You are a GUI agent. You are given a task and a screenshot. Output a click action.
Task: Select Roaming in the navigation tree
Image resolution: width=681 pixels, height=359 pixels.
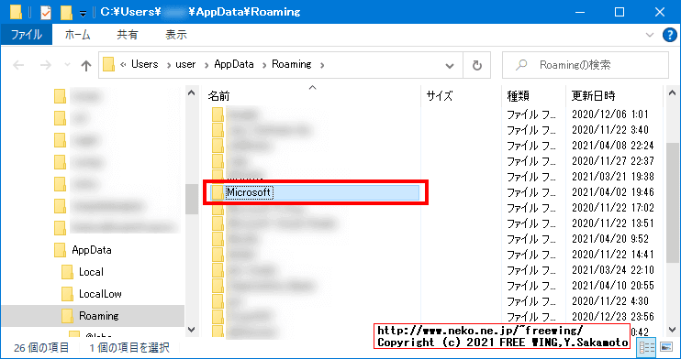click(98, 316)
